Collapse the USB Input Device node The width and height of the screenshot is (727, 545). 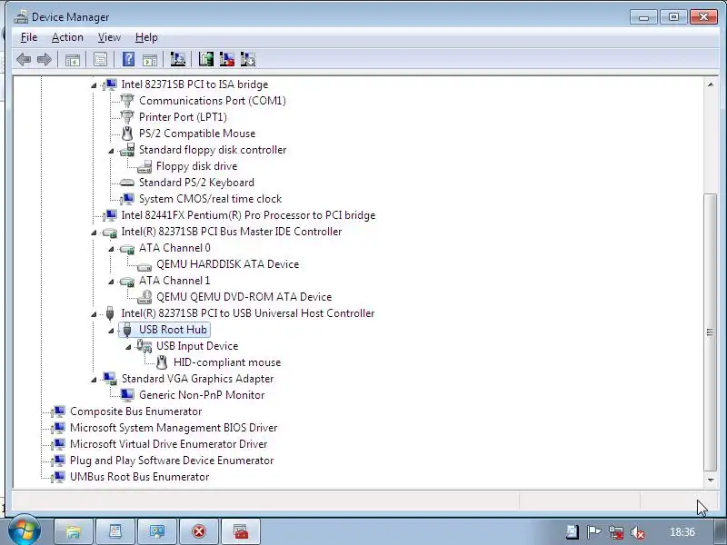(128, 347)
